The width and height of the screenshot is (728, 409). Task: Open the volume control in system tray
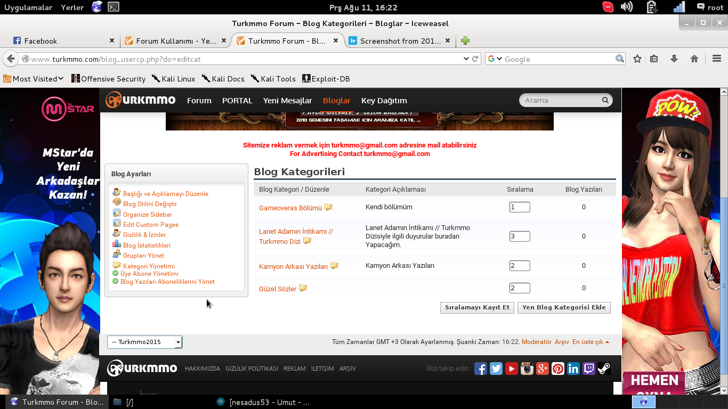coord(627,7)
